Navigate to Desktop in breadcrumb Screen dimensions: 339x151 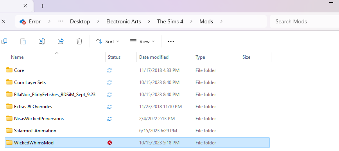tap(80, 21)
